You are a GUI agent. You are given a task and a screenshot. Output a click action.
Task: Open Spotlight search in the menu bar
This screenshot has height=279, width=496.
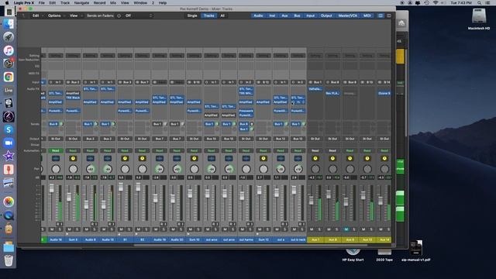pos(480,3)
